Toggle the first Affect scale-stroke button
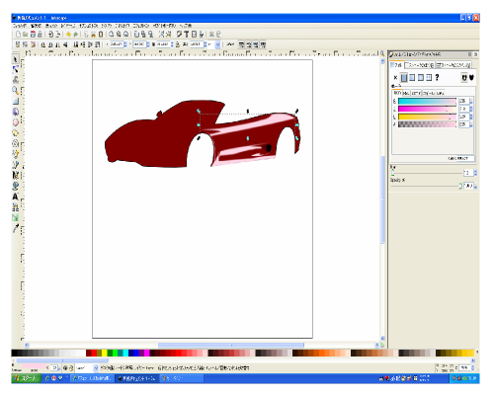 pos(241,44)
